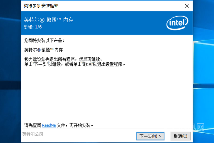This screenshot has width=214, height=143.
Task: Click the 请先查阅 text before ReadMe
Action: click(x=33, y=125)
